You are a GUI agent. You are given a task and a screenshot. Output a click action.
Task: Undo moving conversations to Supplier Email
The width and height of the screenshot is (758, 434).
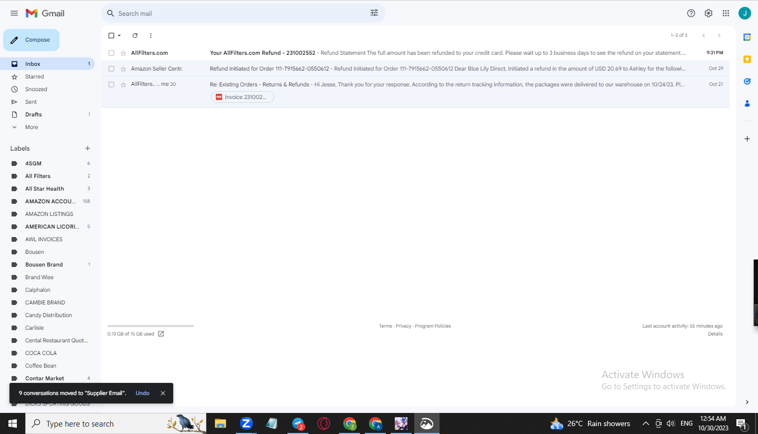[x=142, y=393]
